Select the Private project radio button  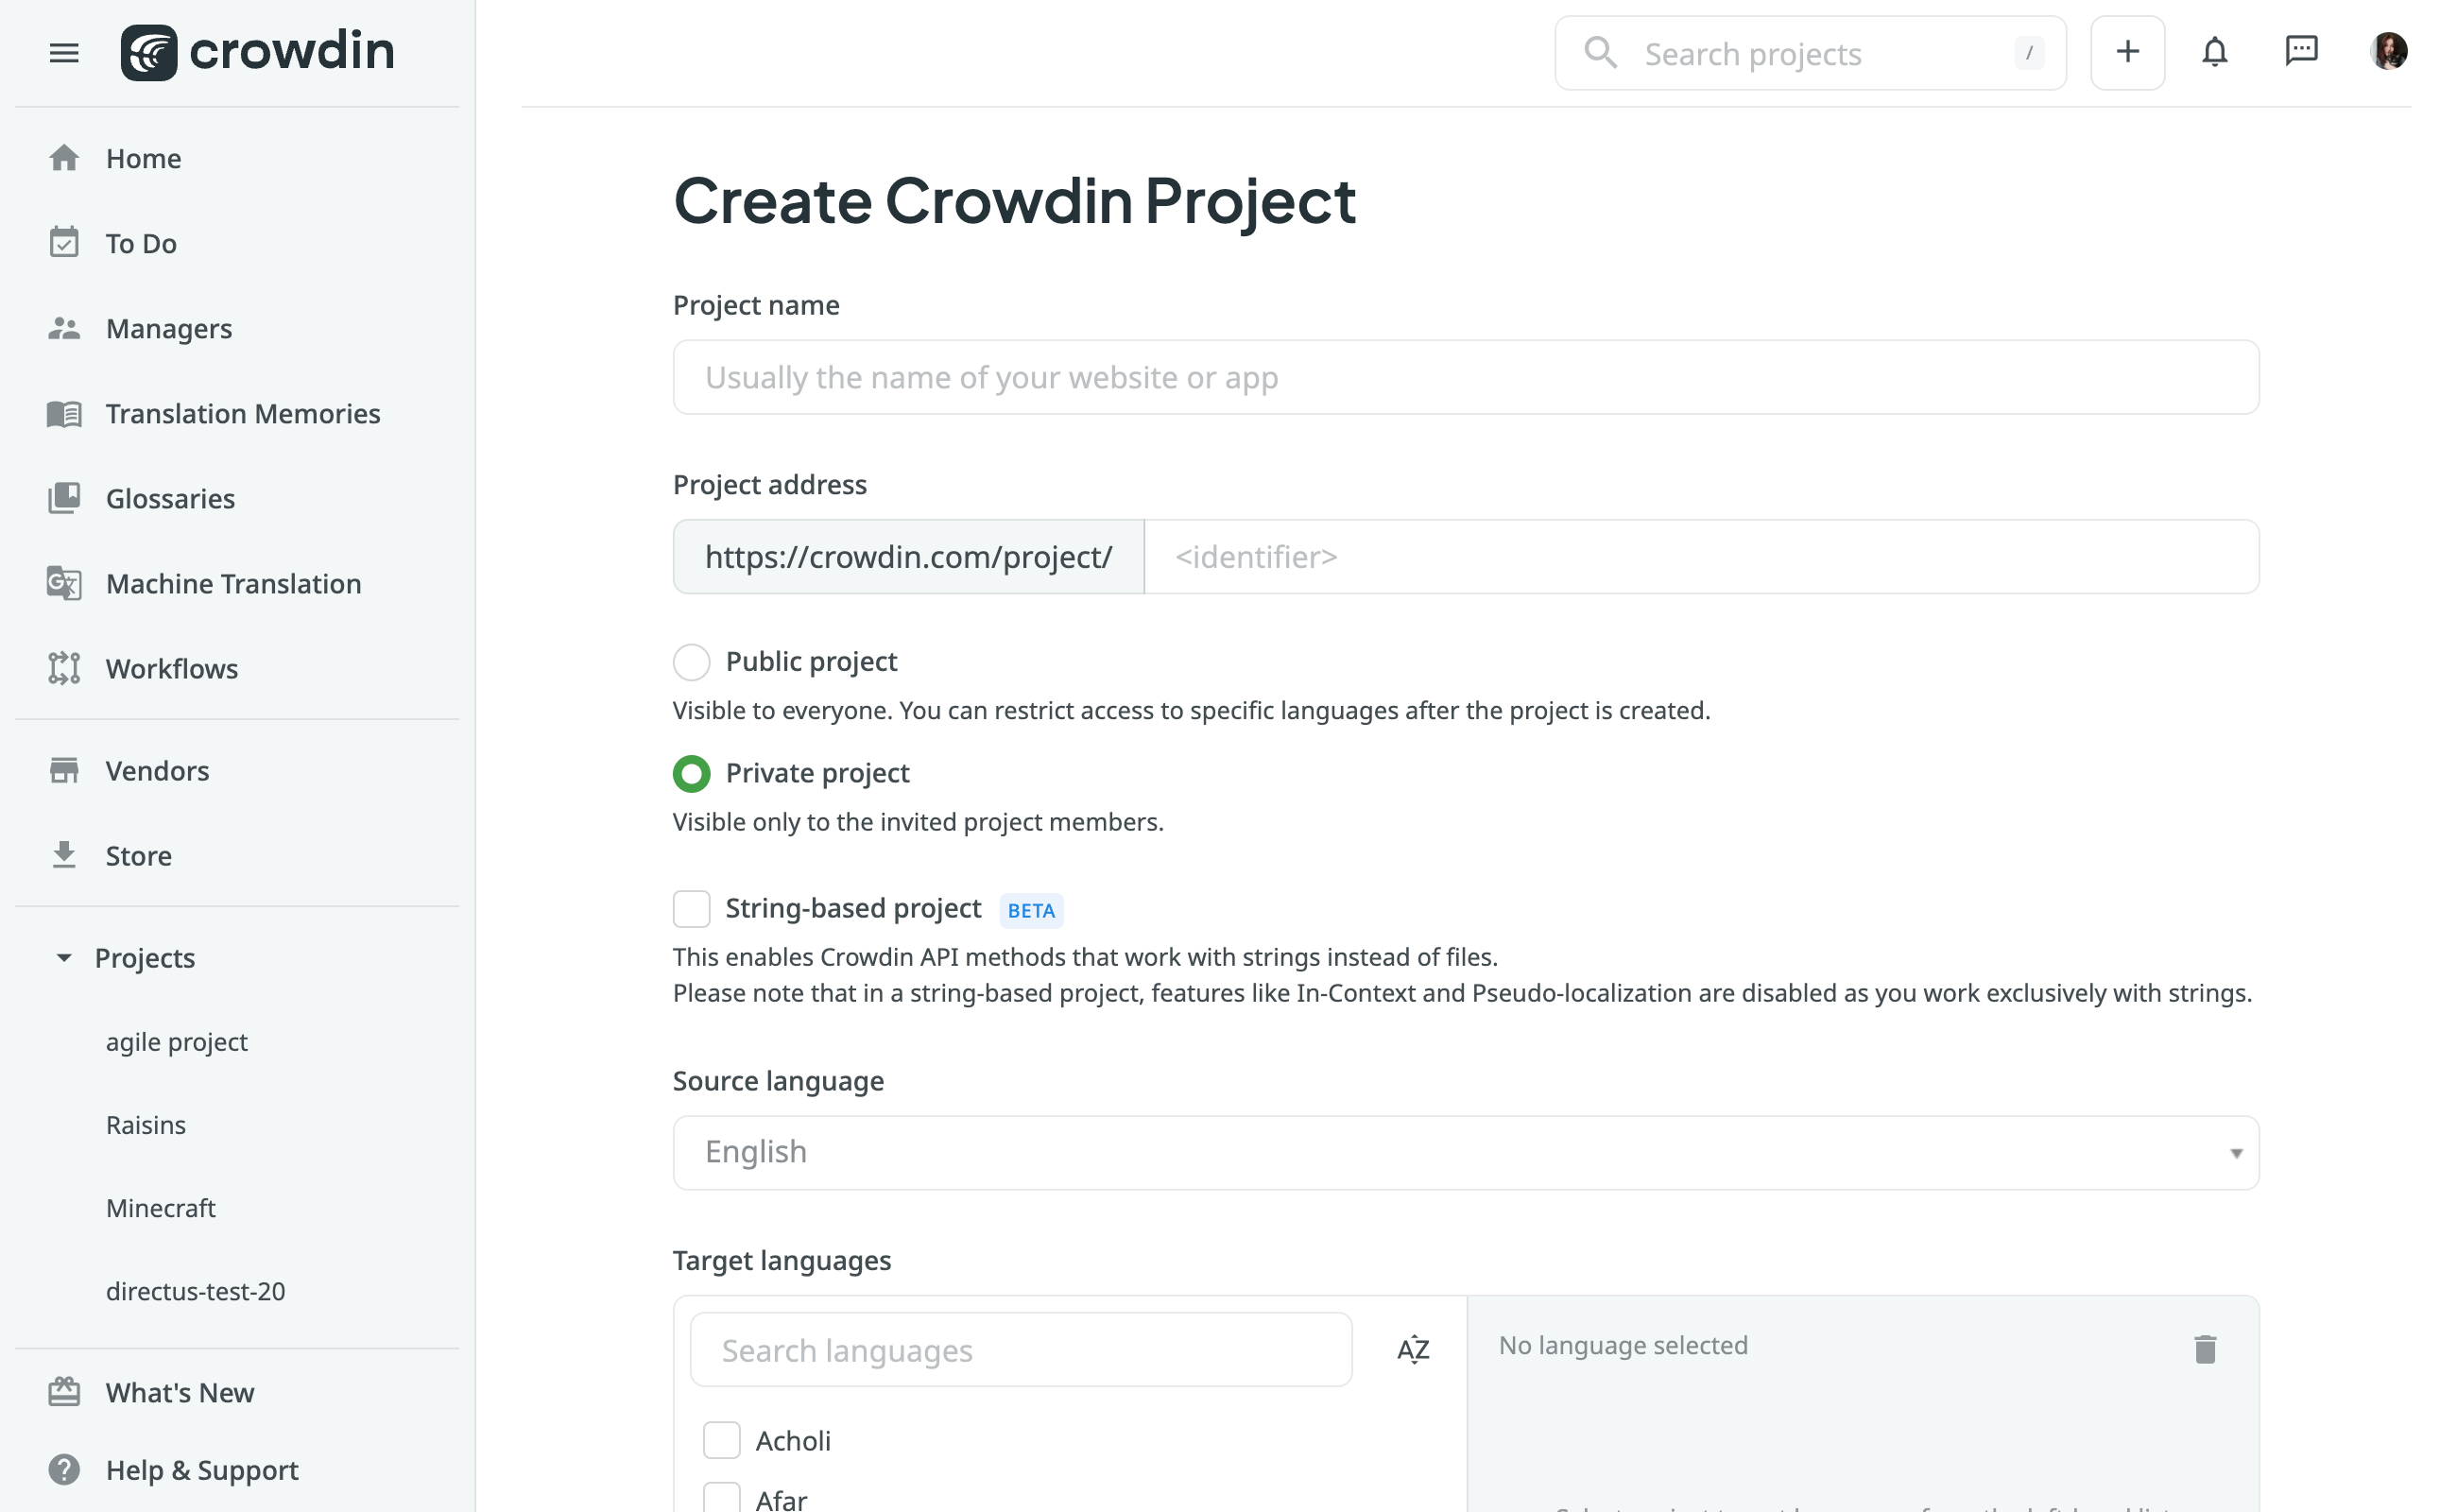(x=691, y=773)
